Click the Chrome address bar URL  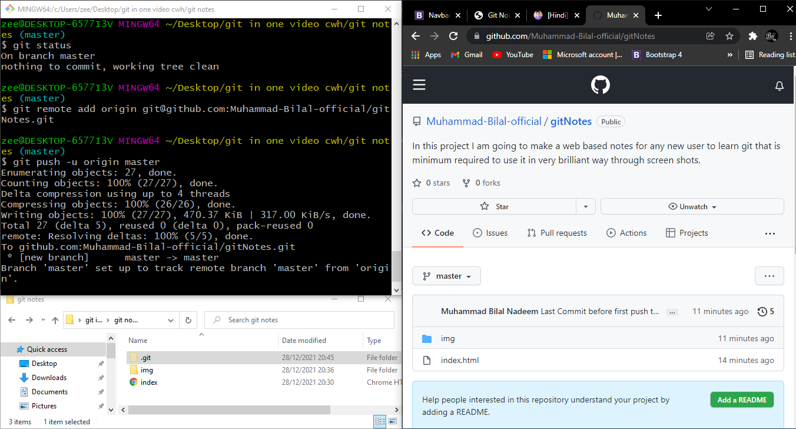coord(570,36)
